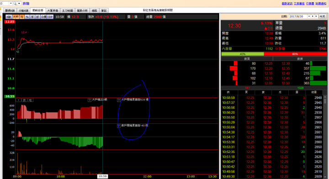Toggle the 均 average line button
The image size is (329, 179).
(21, 17)
